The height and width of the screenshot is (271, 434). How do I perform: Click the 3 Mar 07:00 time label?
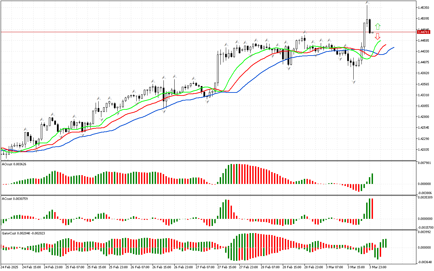pyautogui.click(x=335, y=267)
